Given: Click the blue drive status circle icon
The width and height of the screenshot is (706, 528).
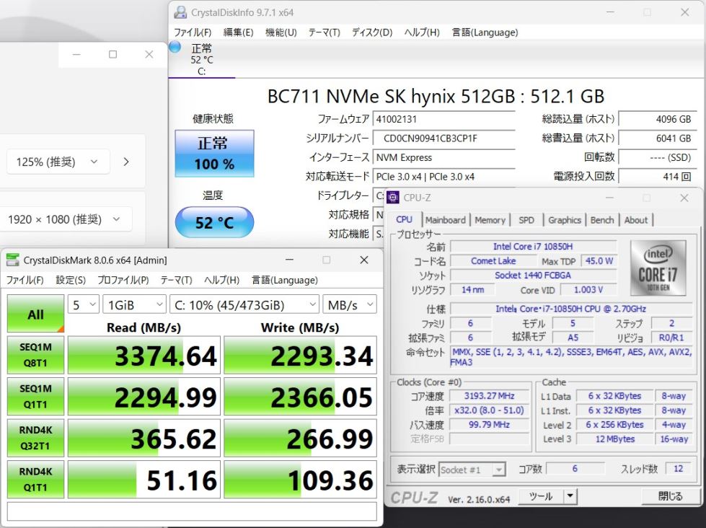Looking at the screenshot, I should pos(175,48).
